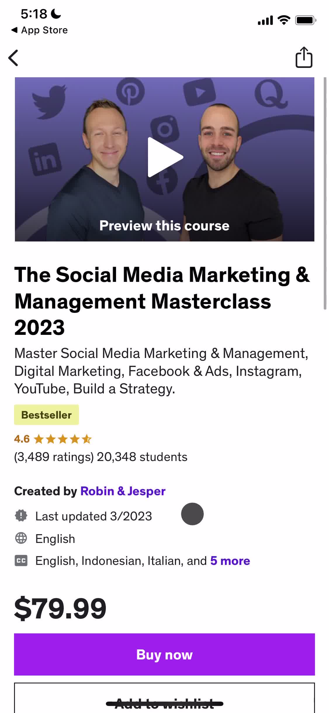Click the Add to wishlist button

coord(164,702)
